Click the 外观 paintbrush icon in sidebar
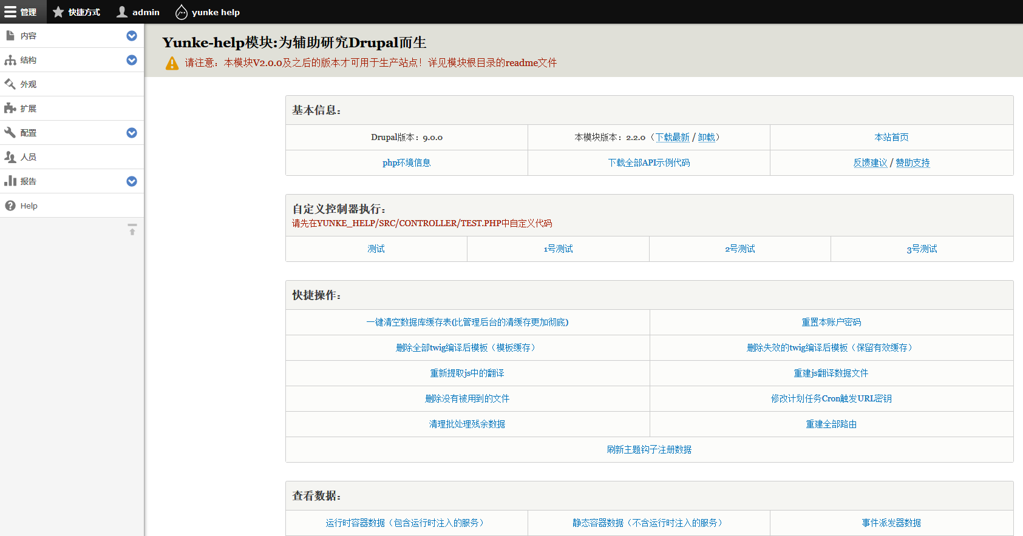This screenshot has width=1023, height=536. 10,84
